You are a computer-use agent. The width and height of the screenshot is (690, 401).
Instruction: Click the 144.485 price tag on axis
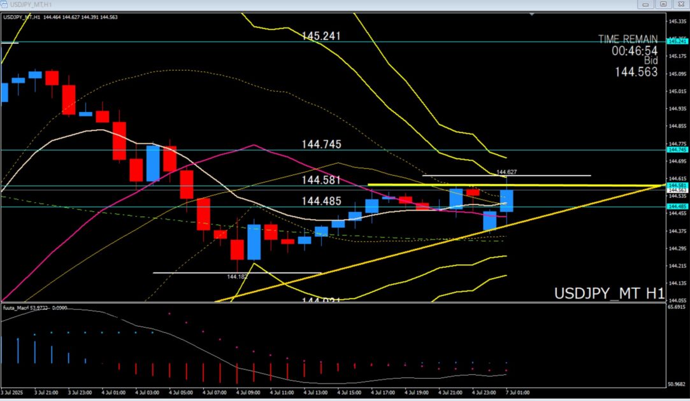click(x=676, y=207)
